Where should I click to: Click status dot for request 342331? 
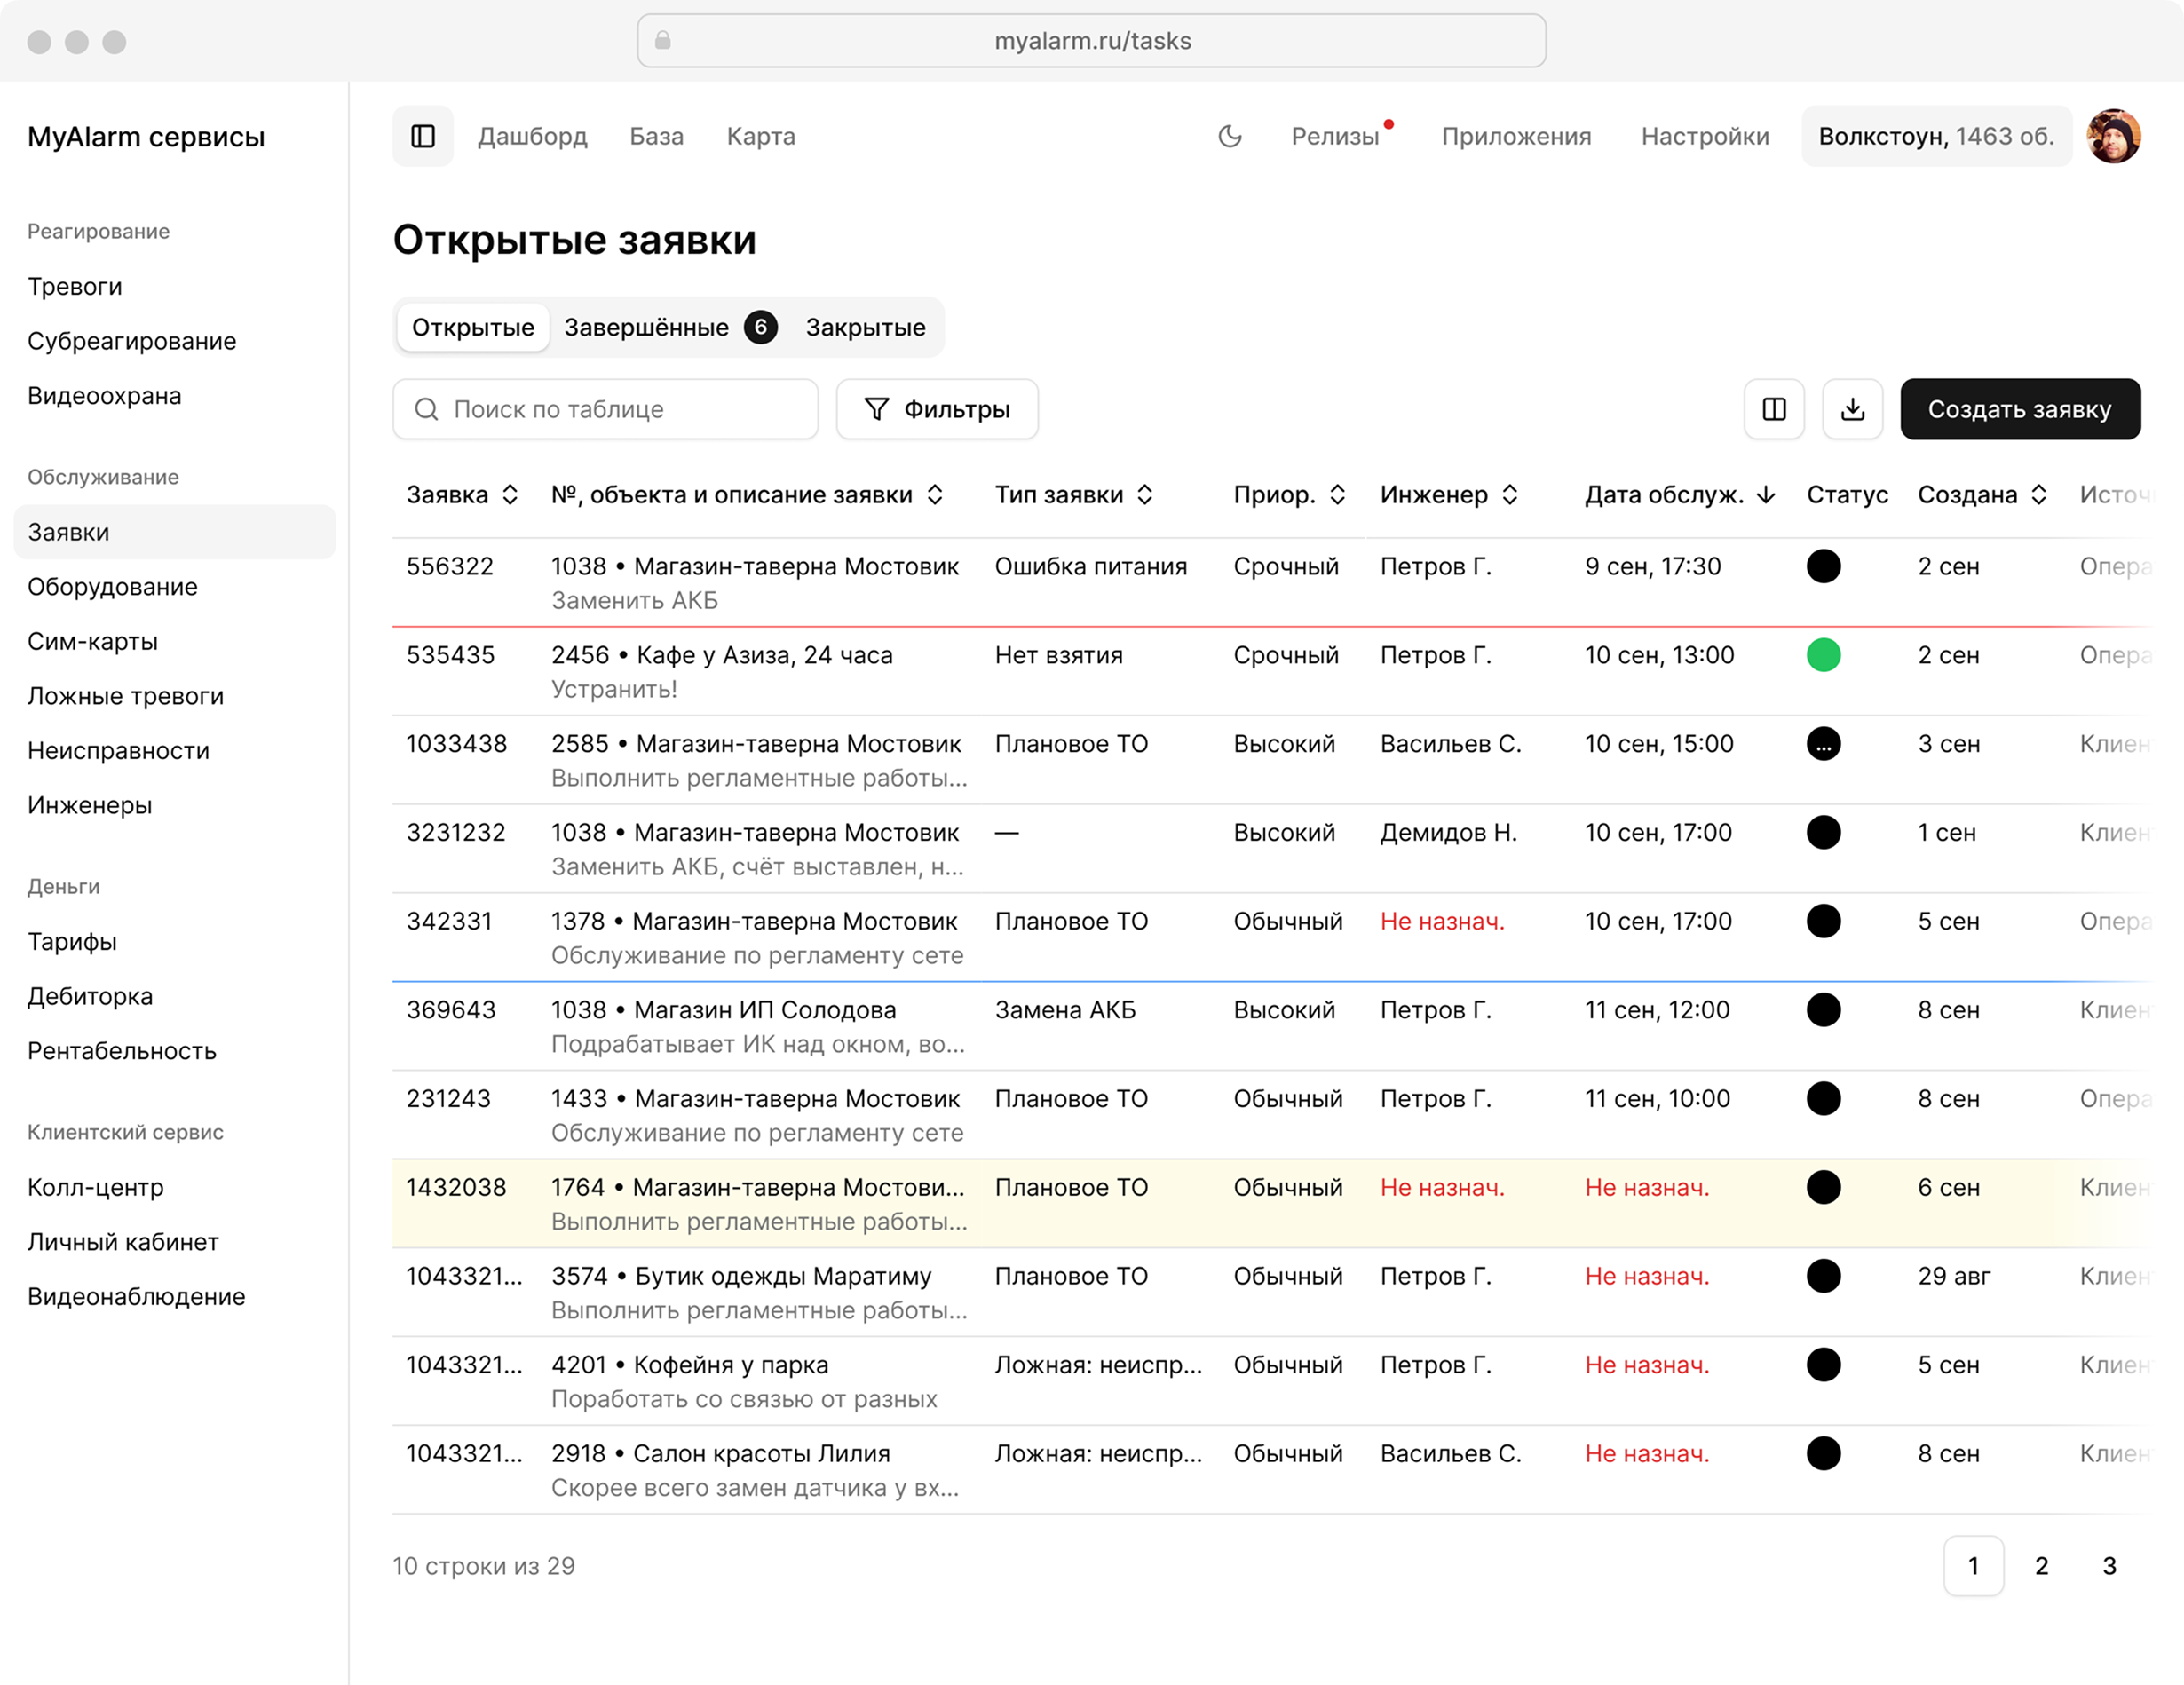[1823, 921]
